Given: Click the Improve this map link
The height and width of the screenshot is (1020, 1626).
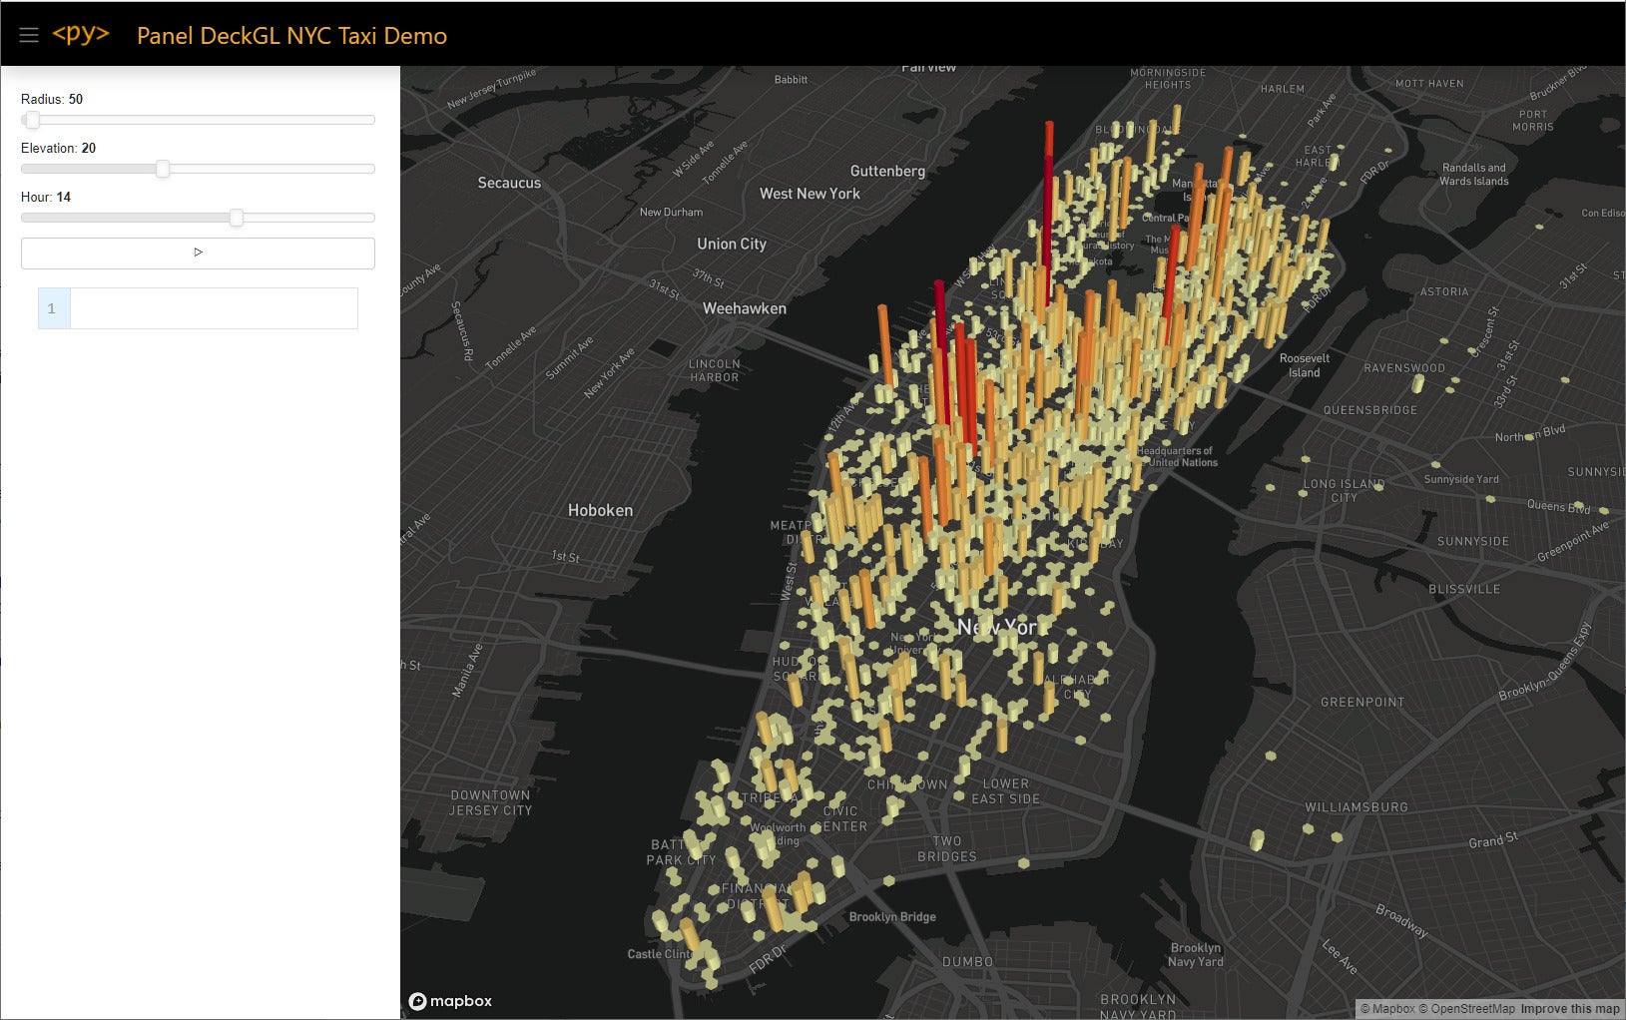Looking at the screenshot, I should (x=1570, y=1009).
